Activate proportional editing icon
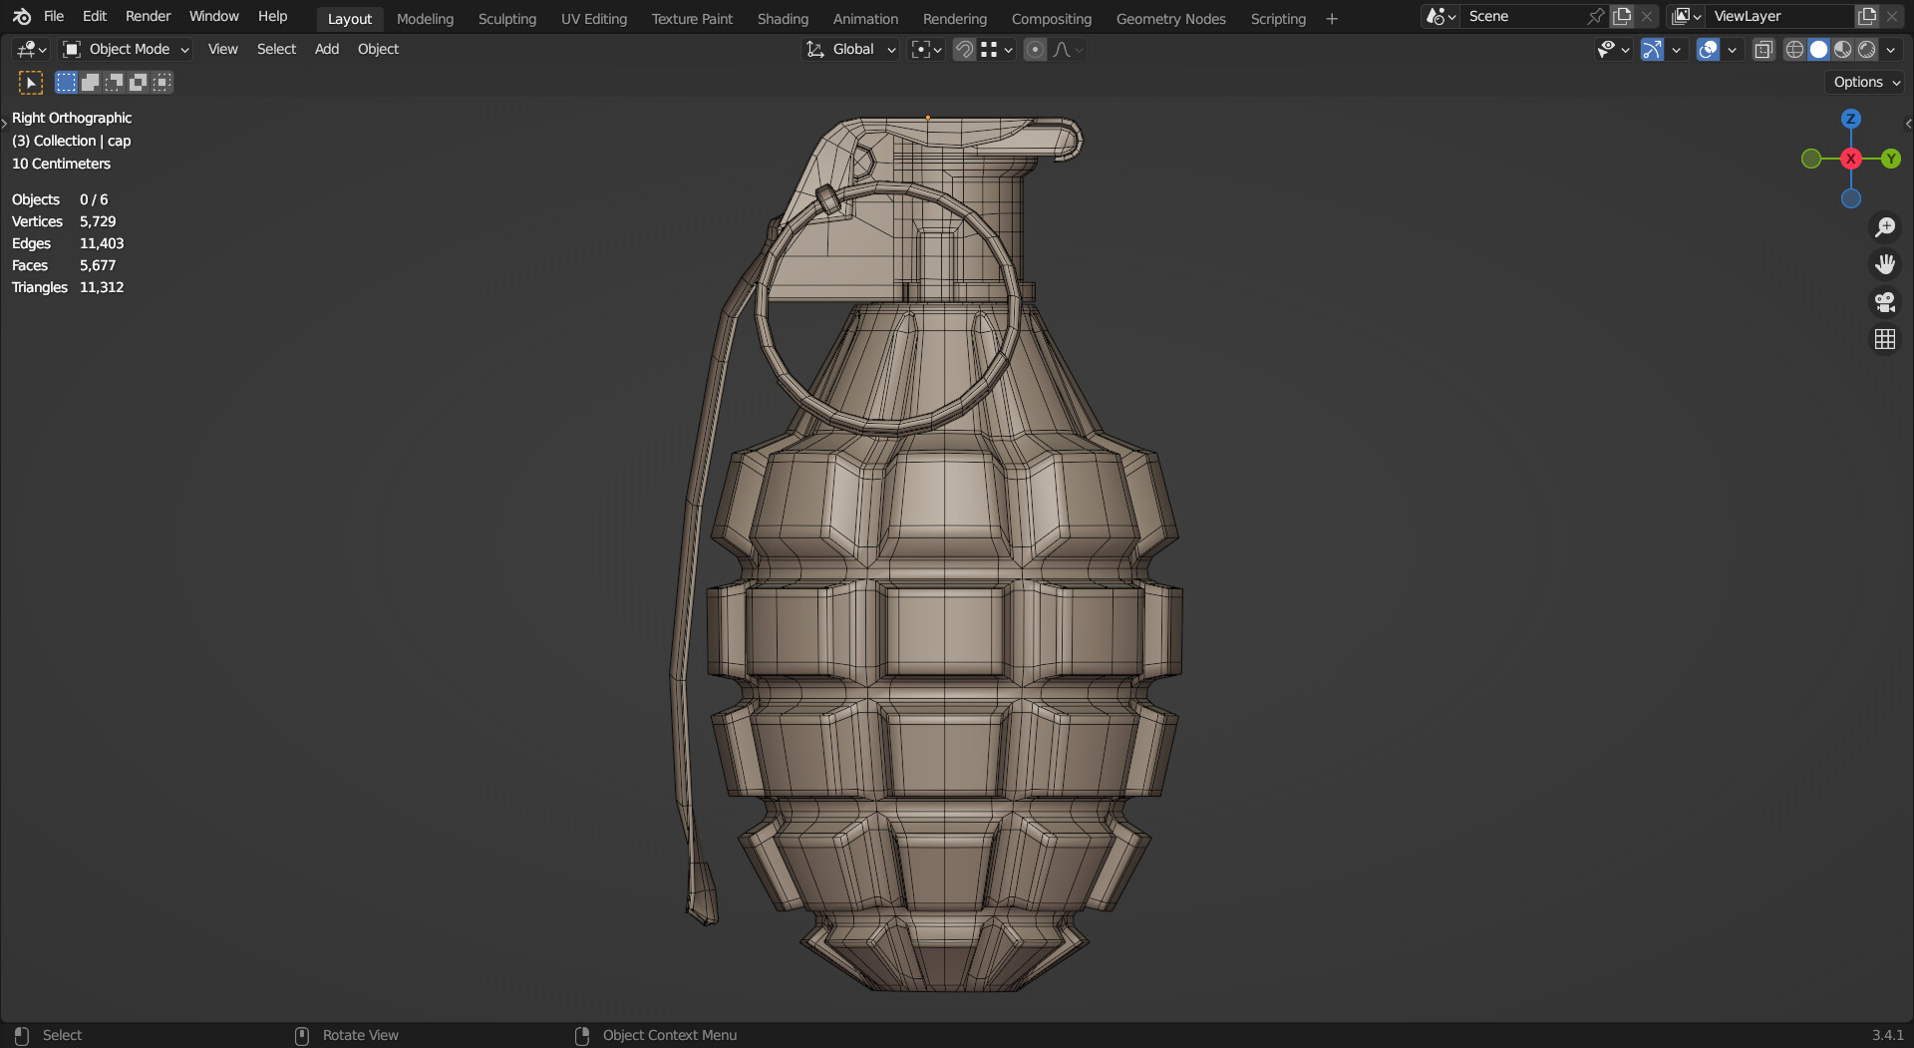The width and height of the screenshot is (1914, 1048). click(x=1035, y=49)
